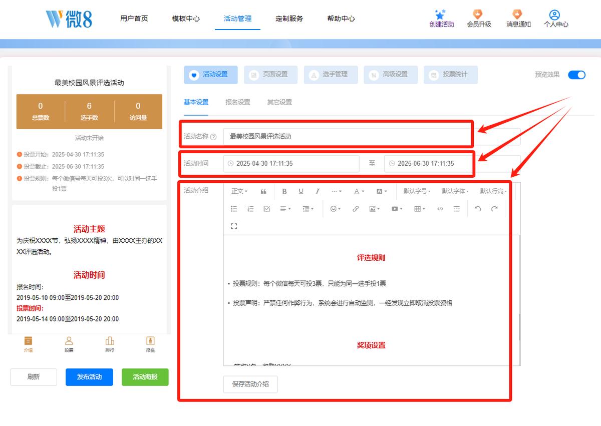Viewport: 601px width, 426px height.
Task: Insert a code block
Action: coord(440,209)
